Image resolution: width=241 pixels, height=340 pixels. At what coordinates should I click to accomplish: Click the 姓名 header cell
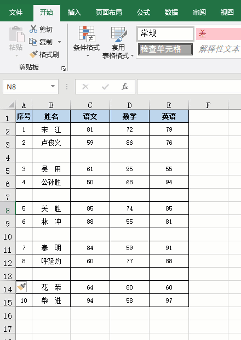(x=51, y=116)
